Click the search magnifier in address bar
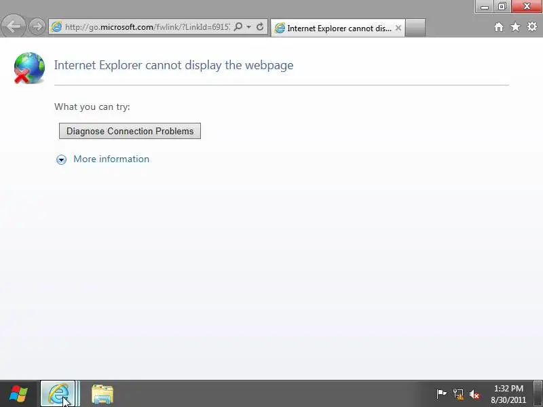Screen dimensions: 543x407 pyautogui.click(x=238, y=26)
